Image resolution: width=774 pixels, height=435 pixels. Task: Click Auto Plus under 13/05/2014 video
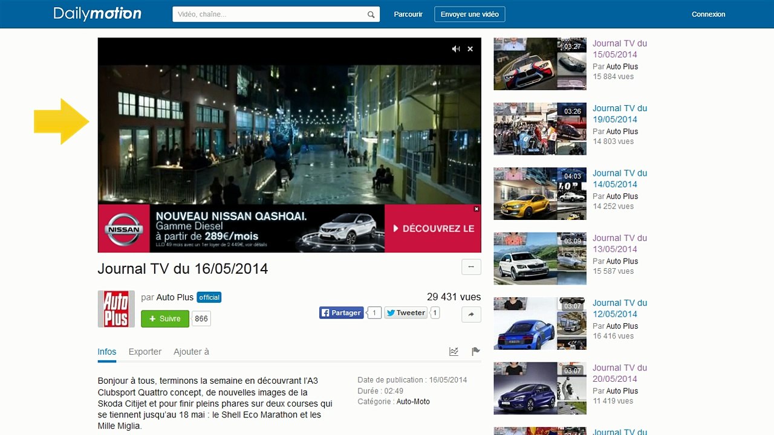[x=622, y=261]
